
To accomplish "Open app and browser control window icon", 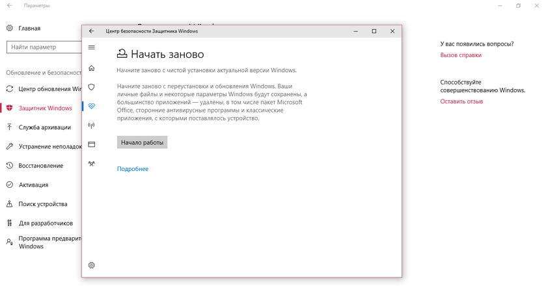I will (x=92, y=144).
